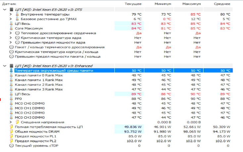Click thermometer icon beside MC0 CH3 DIMM0

pos(11,117)
